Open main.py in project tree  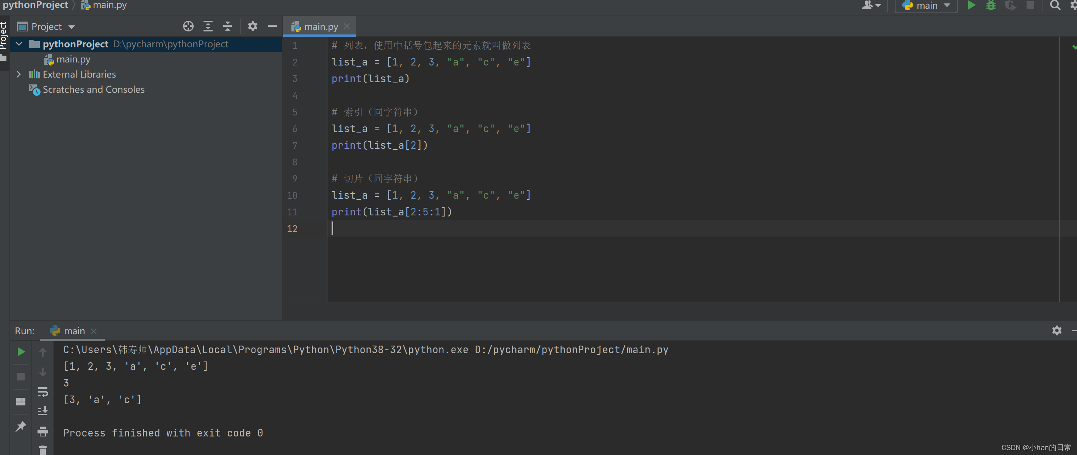(x=73, y=59)
